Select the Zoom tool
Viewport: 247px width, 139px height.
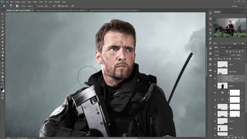[2, 80]
